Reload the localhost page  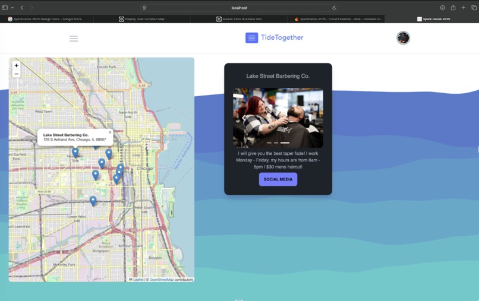coord(334,8)
